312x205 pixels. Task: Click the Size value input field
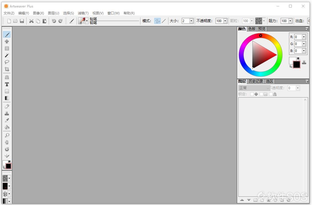click(x=186, y=21)
